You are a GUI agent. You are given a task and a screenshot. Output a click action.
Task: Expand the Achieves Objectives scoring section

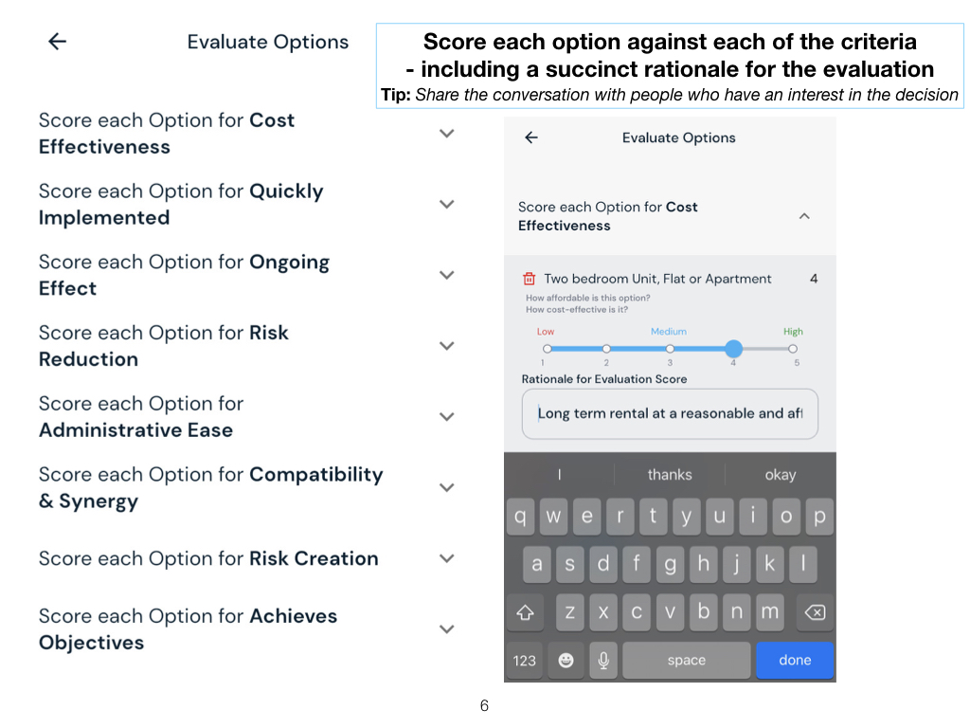[447, 628]
